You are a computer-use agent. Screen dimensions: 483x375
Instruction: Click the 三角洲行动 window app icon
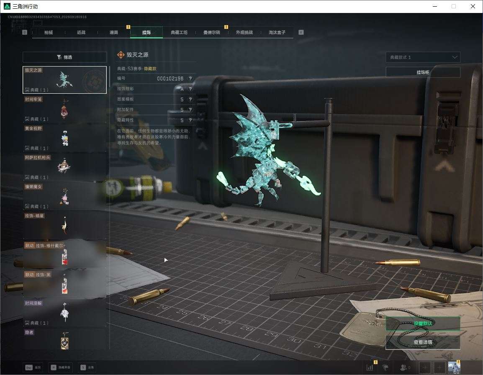7,6
